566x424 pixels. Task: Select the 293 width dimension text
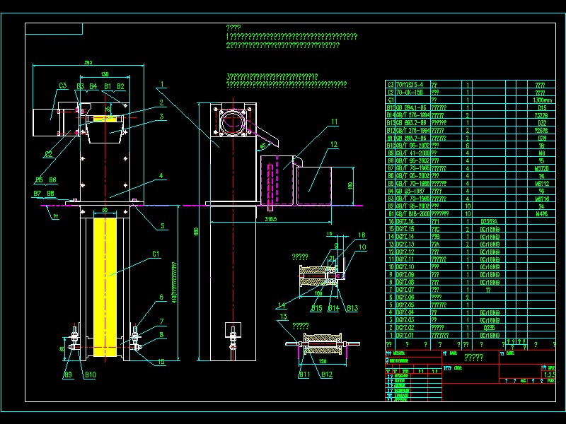[x=88, y=62]
